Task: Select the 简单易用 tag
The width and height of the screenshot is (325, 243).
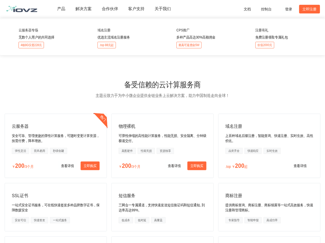Action: (39, 151)
